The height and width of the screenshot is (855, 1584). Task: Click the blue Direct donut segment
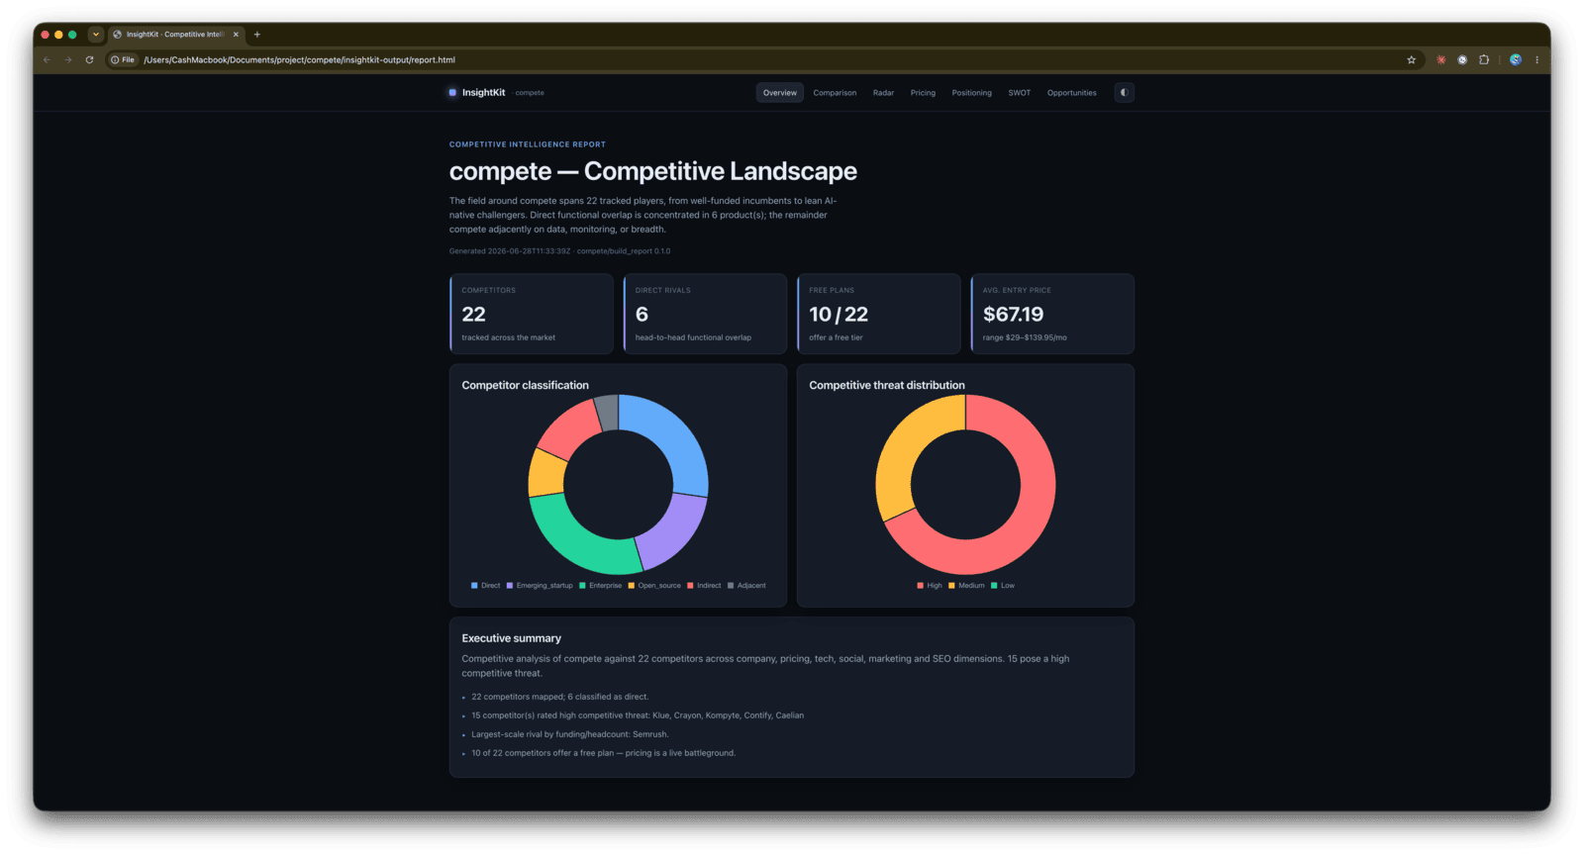click(673, 435)
